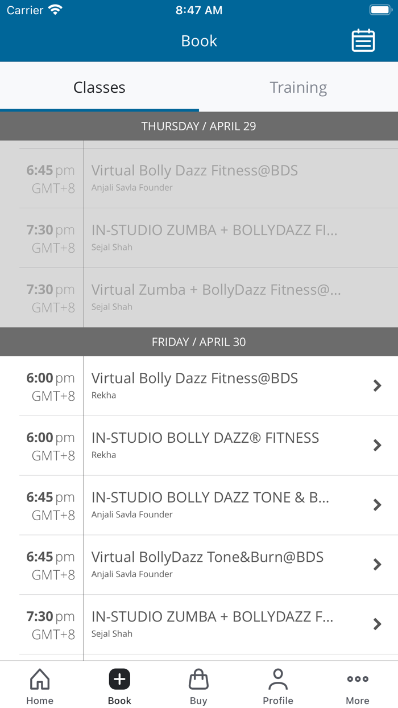Open the Buy shopping bag icon
Image resolution: width=398 pixels, height=708 pixels.
coord(198,678)
